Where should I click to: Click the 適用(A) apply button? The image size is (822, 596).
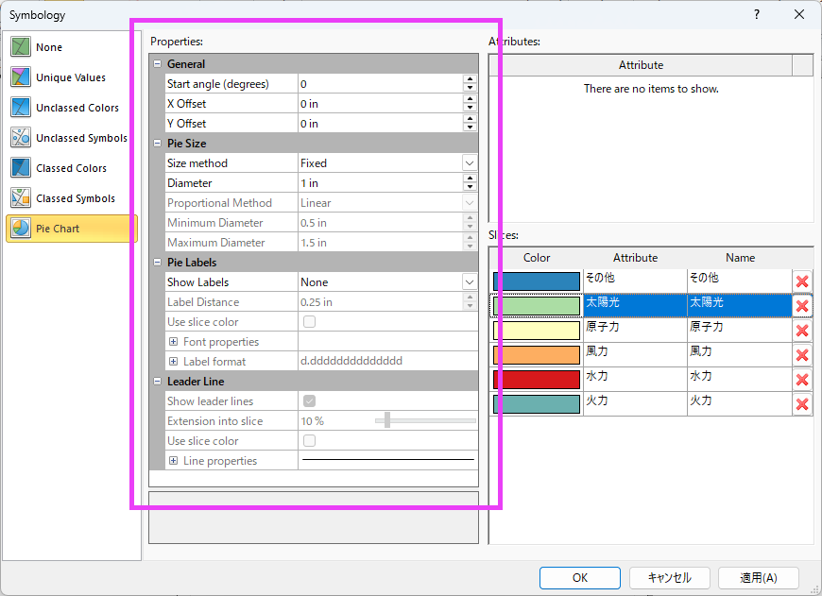pos(758,578)
